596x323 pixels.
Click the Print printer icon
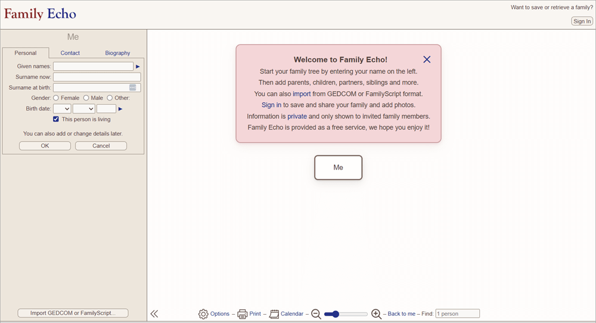click(x=242, y=314)
